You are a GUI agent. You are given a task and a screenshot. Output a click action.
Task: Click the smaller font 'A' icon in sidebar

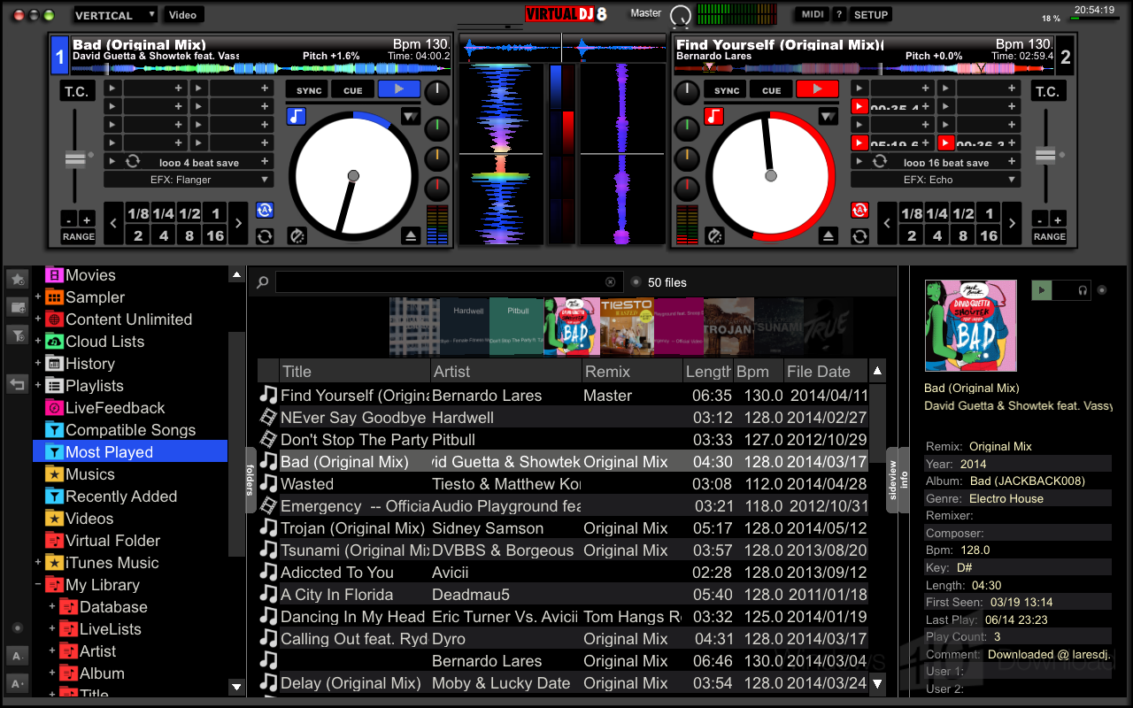[x=17, y=656]
